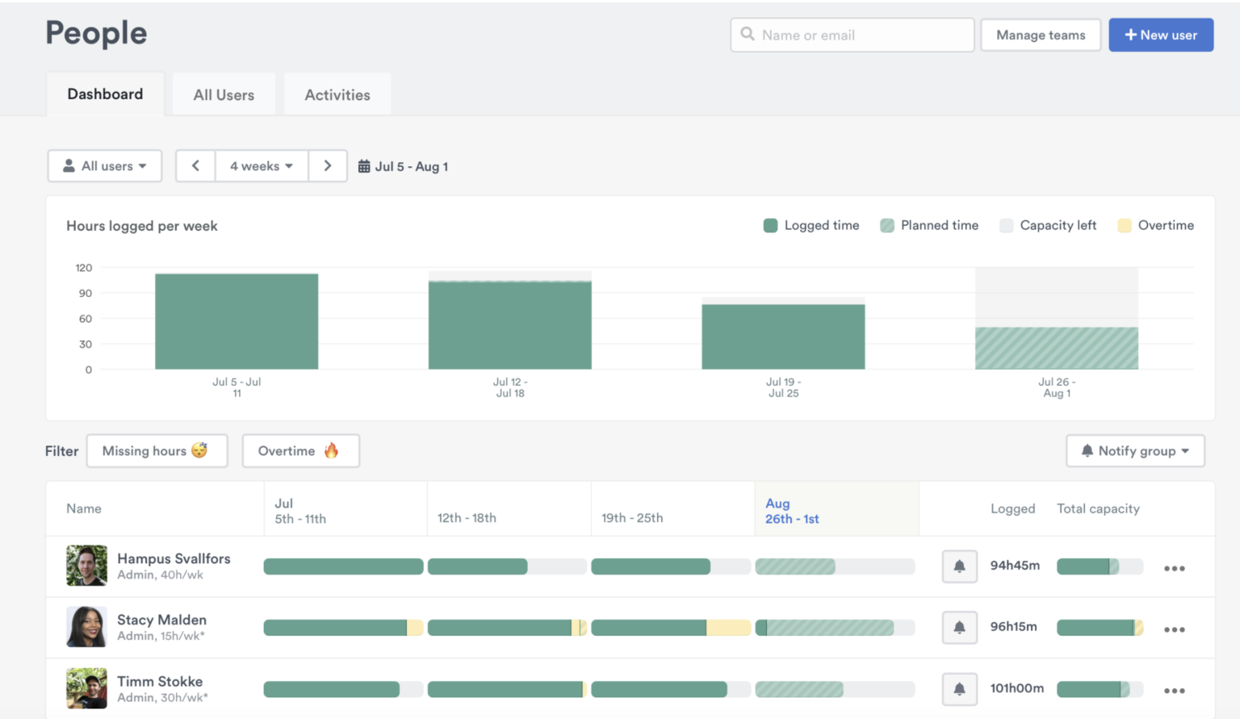Click the bell icon for Timm Stokke
Screen dimensions: 1240x719
[959, 689]
